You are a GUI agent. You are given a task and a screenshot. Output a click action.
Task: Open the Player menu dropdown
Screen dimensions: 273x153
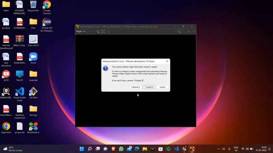tap(81, 31)
